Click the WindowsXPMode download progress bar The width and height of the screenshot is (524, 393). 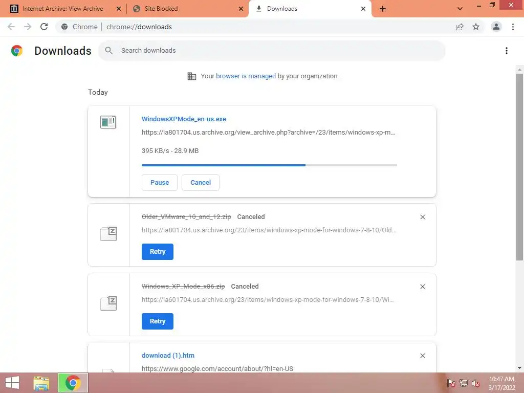pyautogui.click(x=269, y=165)
